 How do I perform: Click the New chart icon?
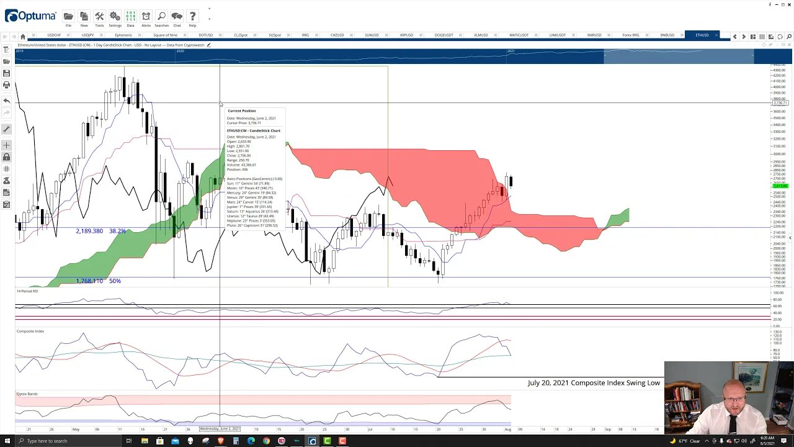84,16
